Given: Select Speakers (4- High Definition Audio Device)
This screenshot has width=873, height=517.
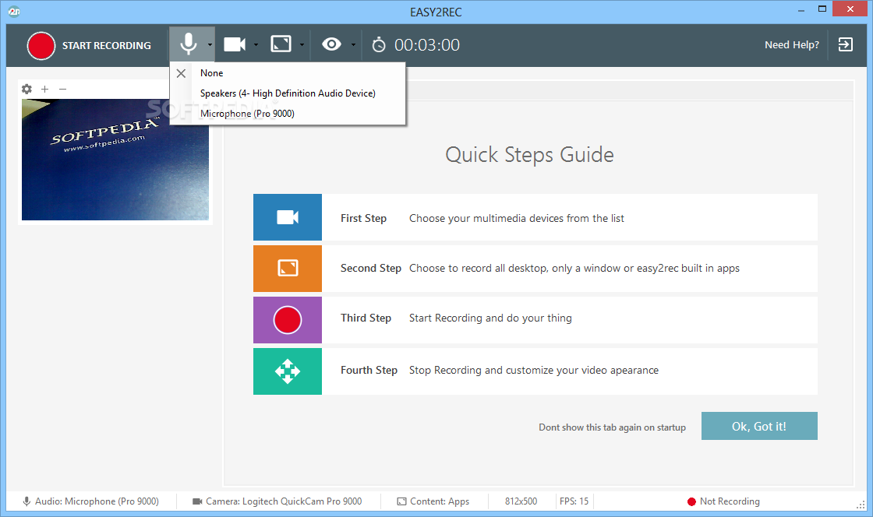Looking at the screenshot, I should click(288, 93).
